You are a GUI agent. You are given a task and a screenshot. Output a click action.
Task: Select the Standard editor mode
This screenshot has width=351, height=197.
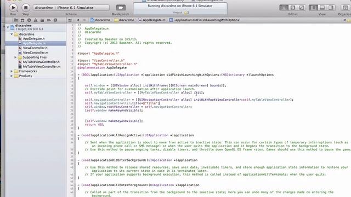coord(284,8)
